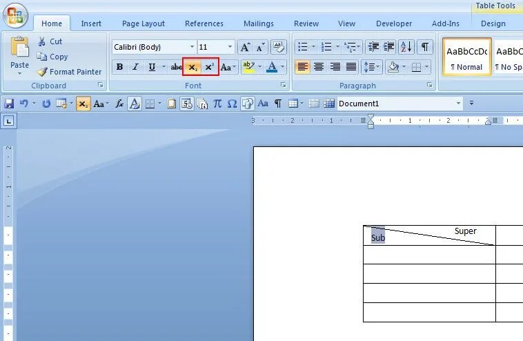Insert equation with the pi icon
523x341 pixels.
click(217, 104)
